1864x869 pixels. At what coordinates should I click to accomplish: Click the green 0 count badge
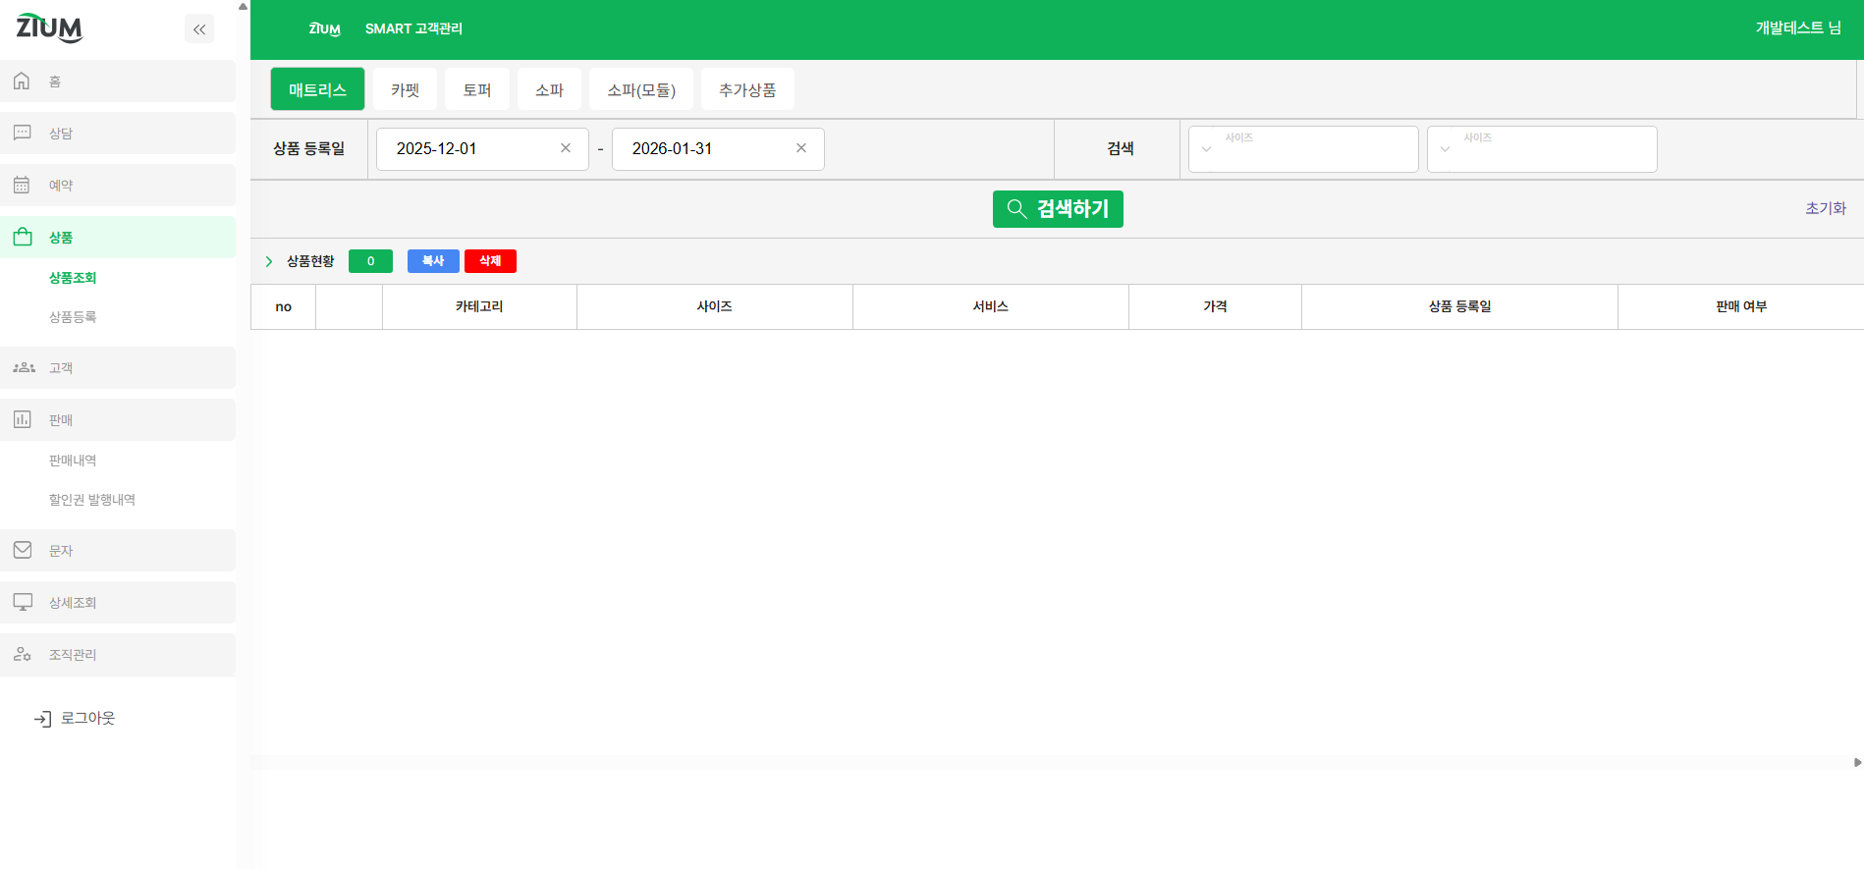370,261
